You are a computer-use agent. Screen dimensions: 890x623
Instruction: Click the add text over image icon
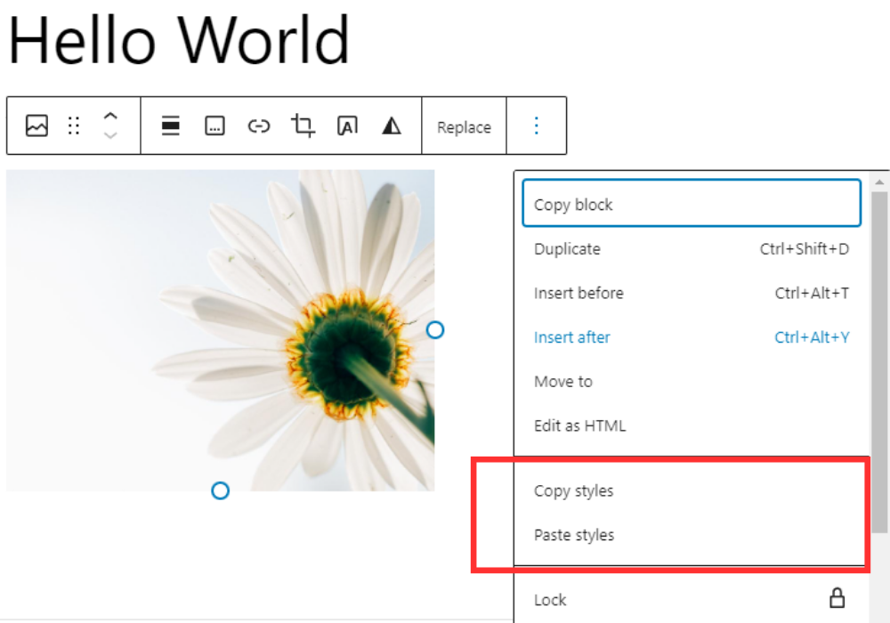347,125
